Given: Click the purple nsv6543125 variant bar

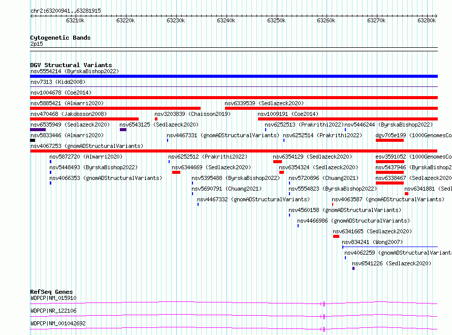Looking at the screenshot, I should (123, 130).
